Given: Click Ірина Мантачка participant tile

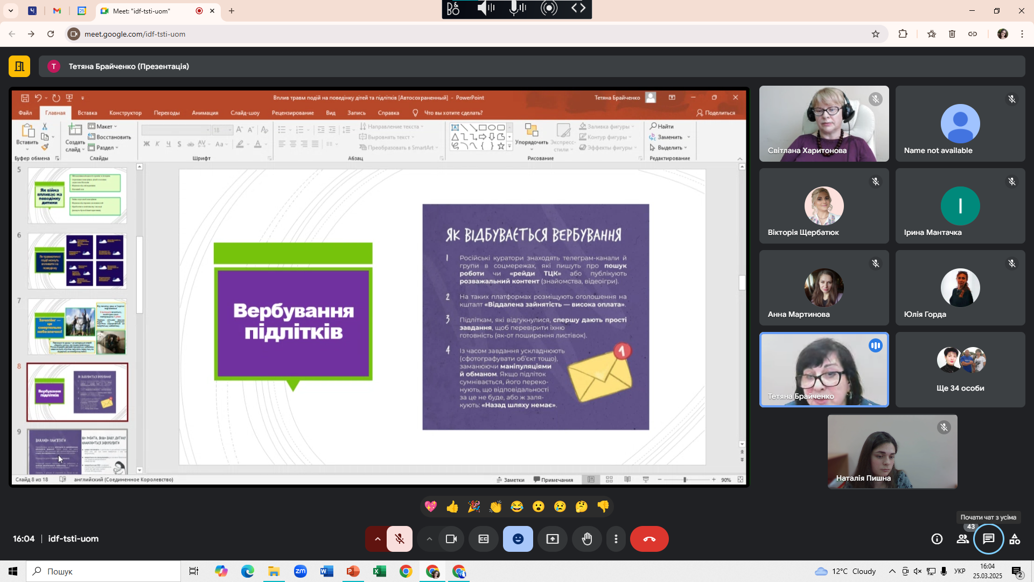Looking at the screenshot, I should coord(960,206).
